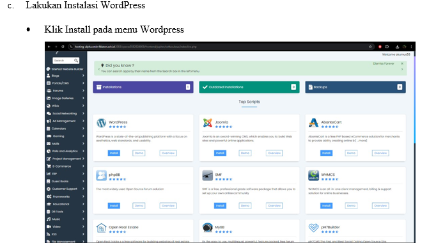Expand the Project Management chevron
This screenshot has width=436, height=245.
(83, 159)
